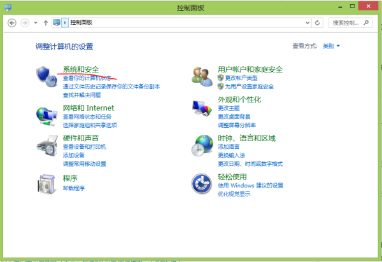This screenshot has width=382, height=262.
Task: Click 优化视觉显示 link
Action: (234, 194)
